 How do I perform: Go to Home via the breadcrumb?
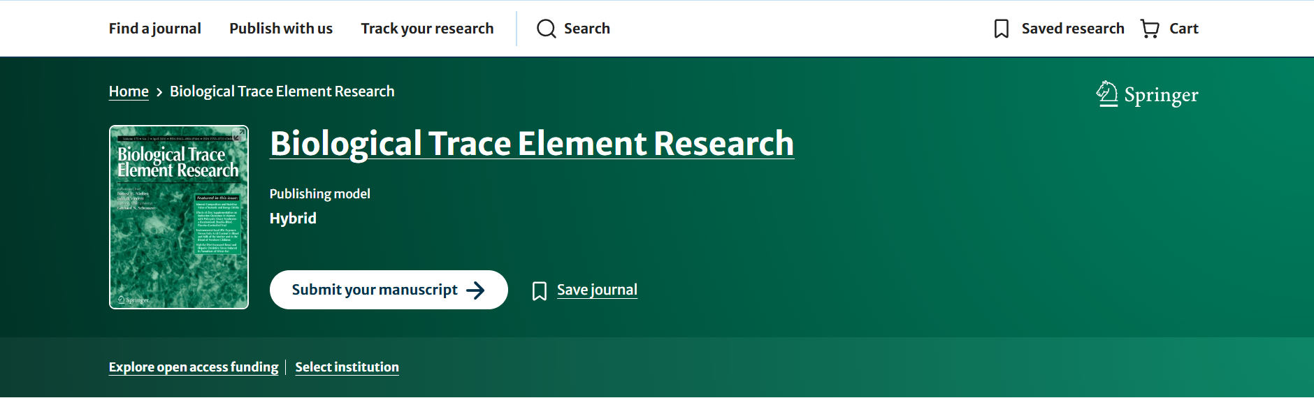[x=129, y=91]
